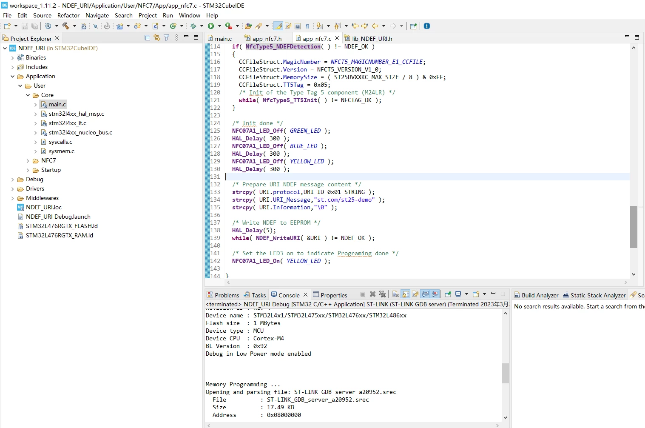Switch to main.c editor tab

point(220,38)
